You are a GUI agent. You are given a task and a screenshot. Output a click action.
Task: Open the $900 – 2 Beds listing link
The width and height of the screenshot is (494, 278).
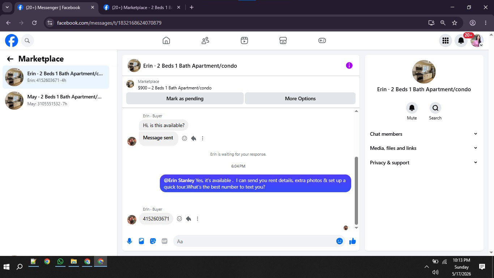coord(175,88)
